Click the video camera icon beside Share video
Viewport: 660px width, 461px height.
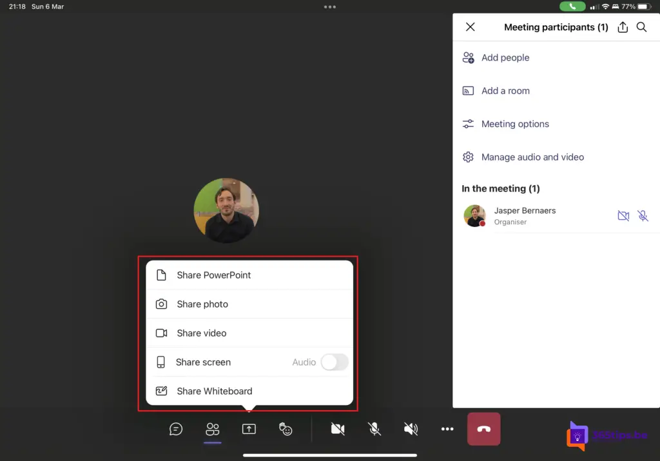[x=161, y=333]
